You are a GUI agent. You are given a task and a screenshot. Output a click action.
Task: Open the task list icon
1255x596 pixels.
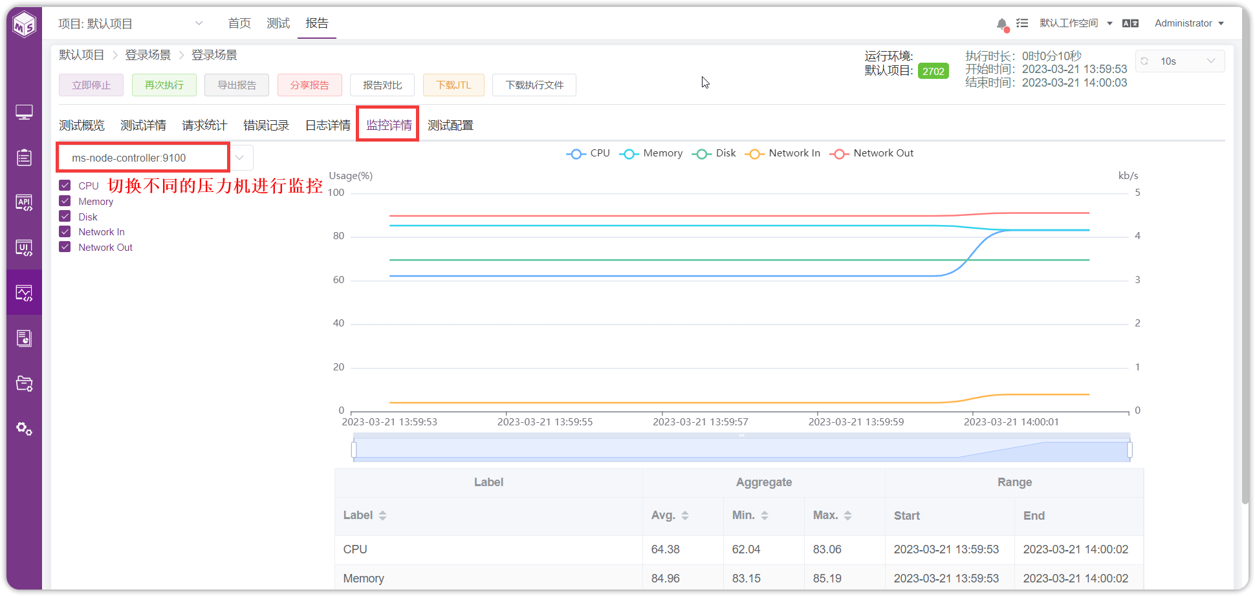(x=1022, y=23)
